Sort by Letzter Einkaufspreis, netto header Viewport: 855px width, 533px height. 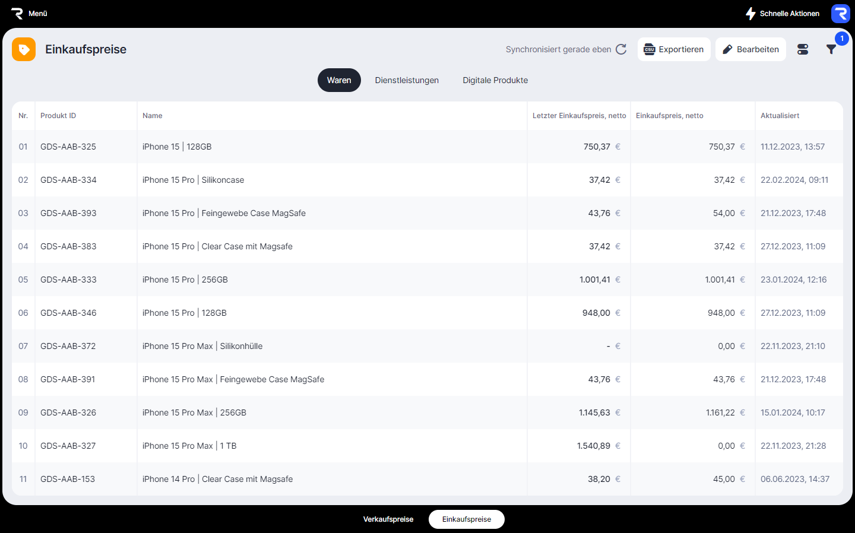[x=579, y=116]
